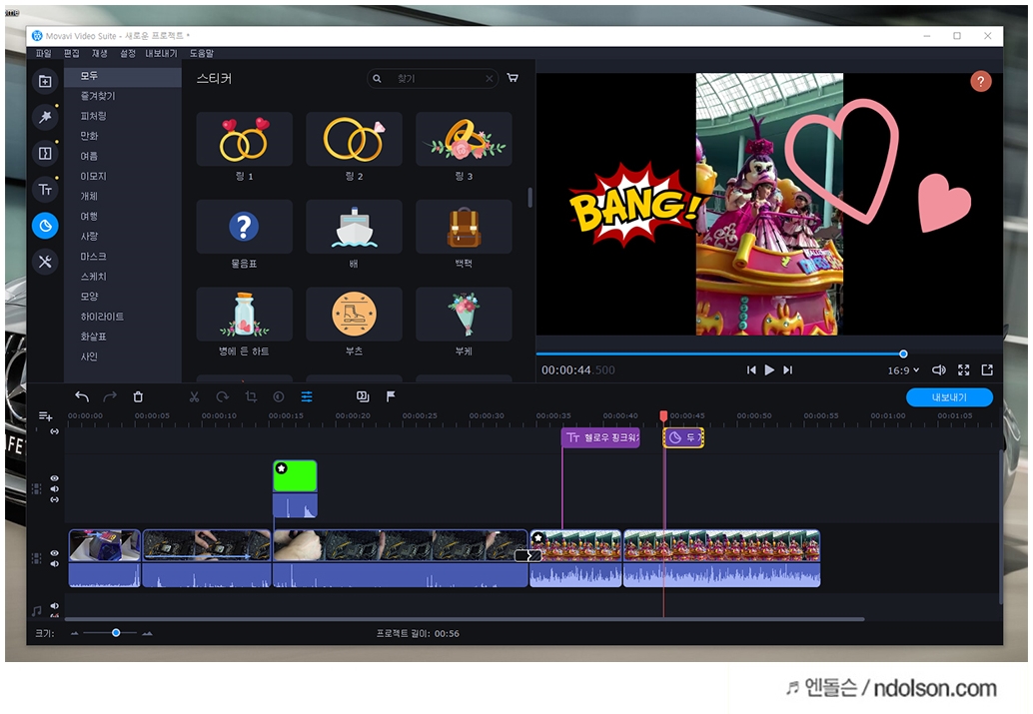Open the Titles (Tт) panel
Image resolution: width=1033 pixels, height=714 pixels.
(45, 190)
